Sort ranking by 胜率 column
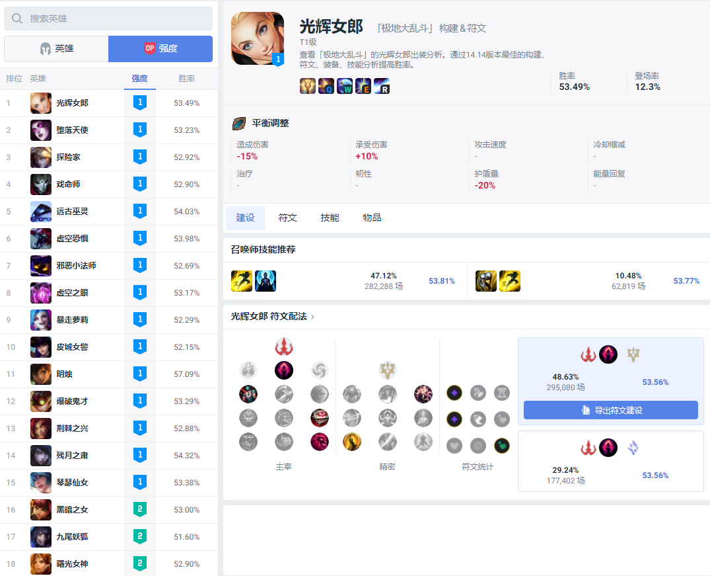Image resolution: width=710 pixels, height=576 pixels. pyautogui.click(x=186, y=79)
